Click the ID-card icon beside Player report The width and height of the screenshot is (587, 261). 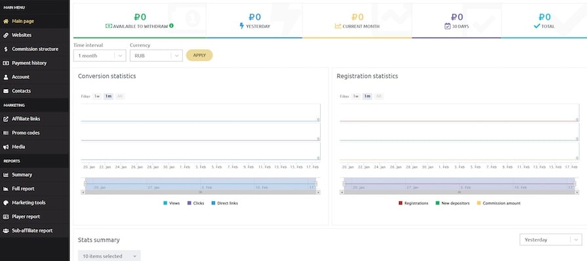pos(6,216)
